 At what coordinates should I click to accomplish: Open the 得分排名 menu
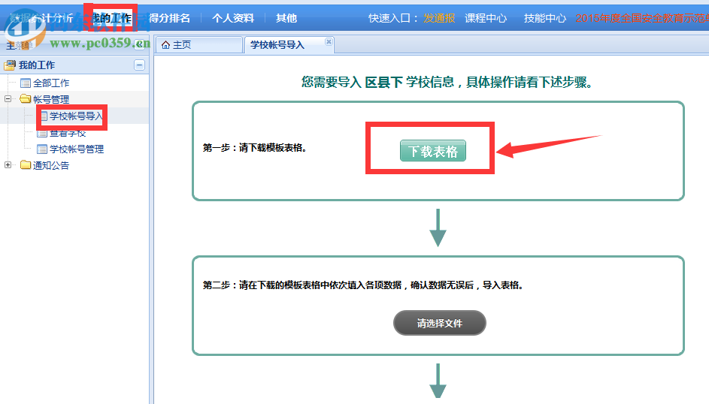(x=170, y=18)
